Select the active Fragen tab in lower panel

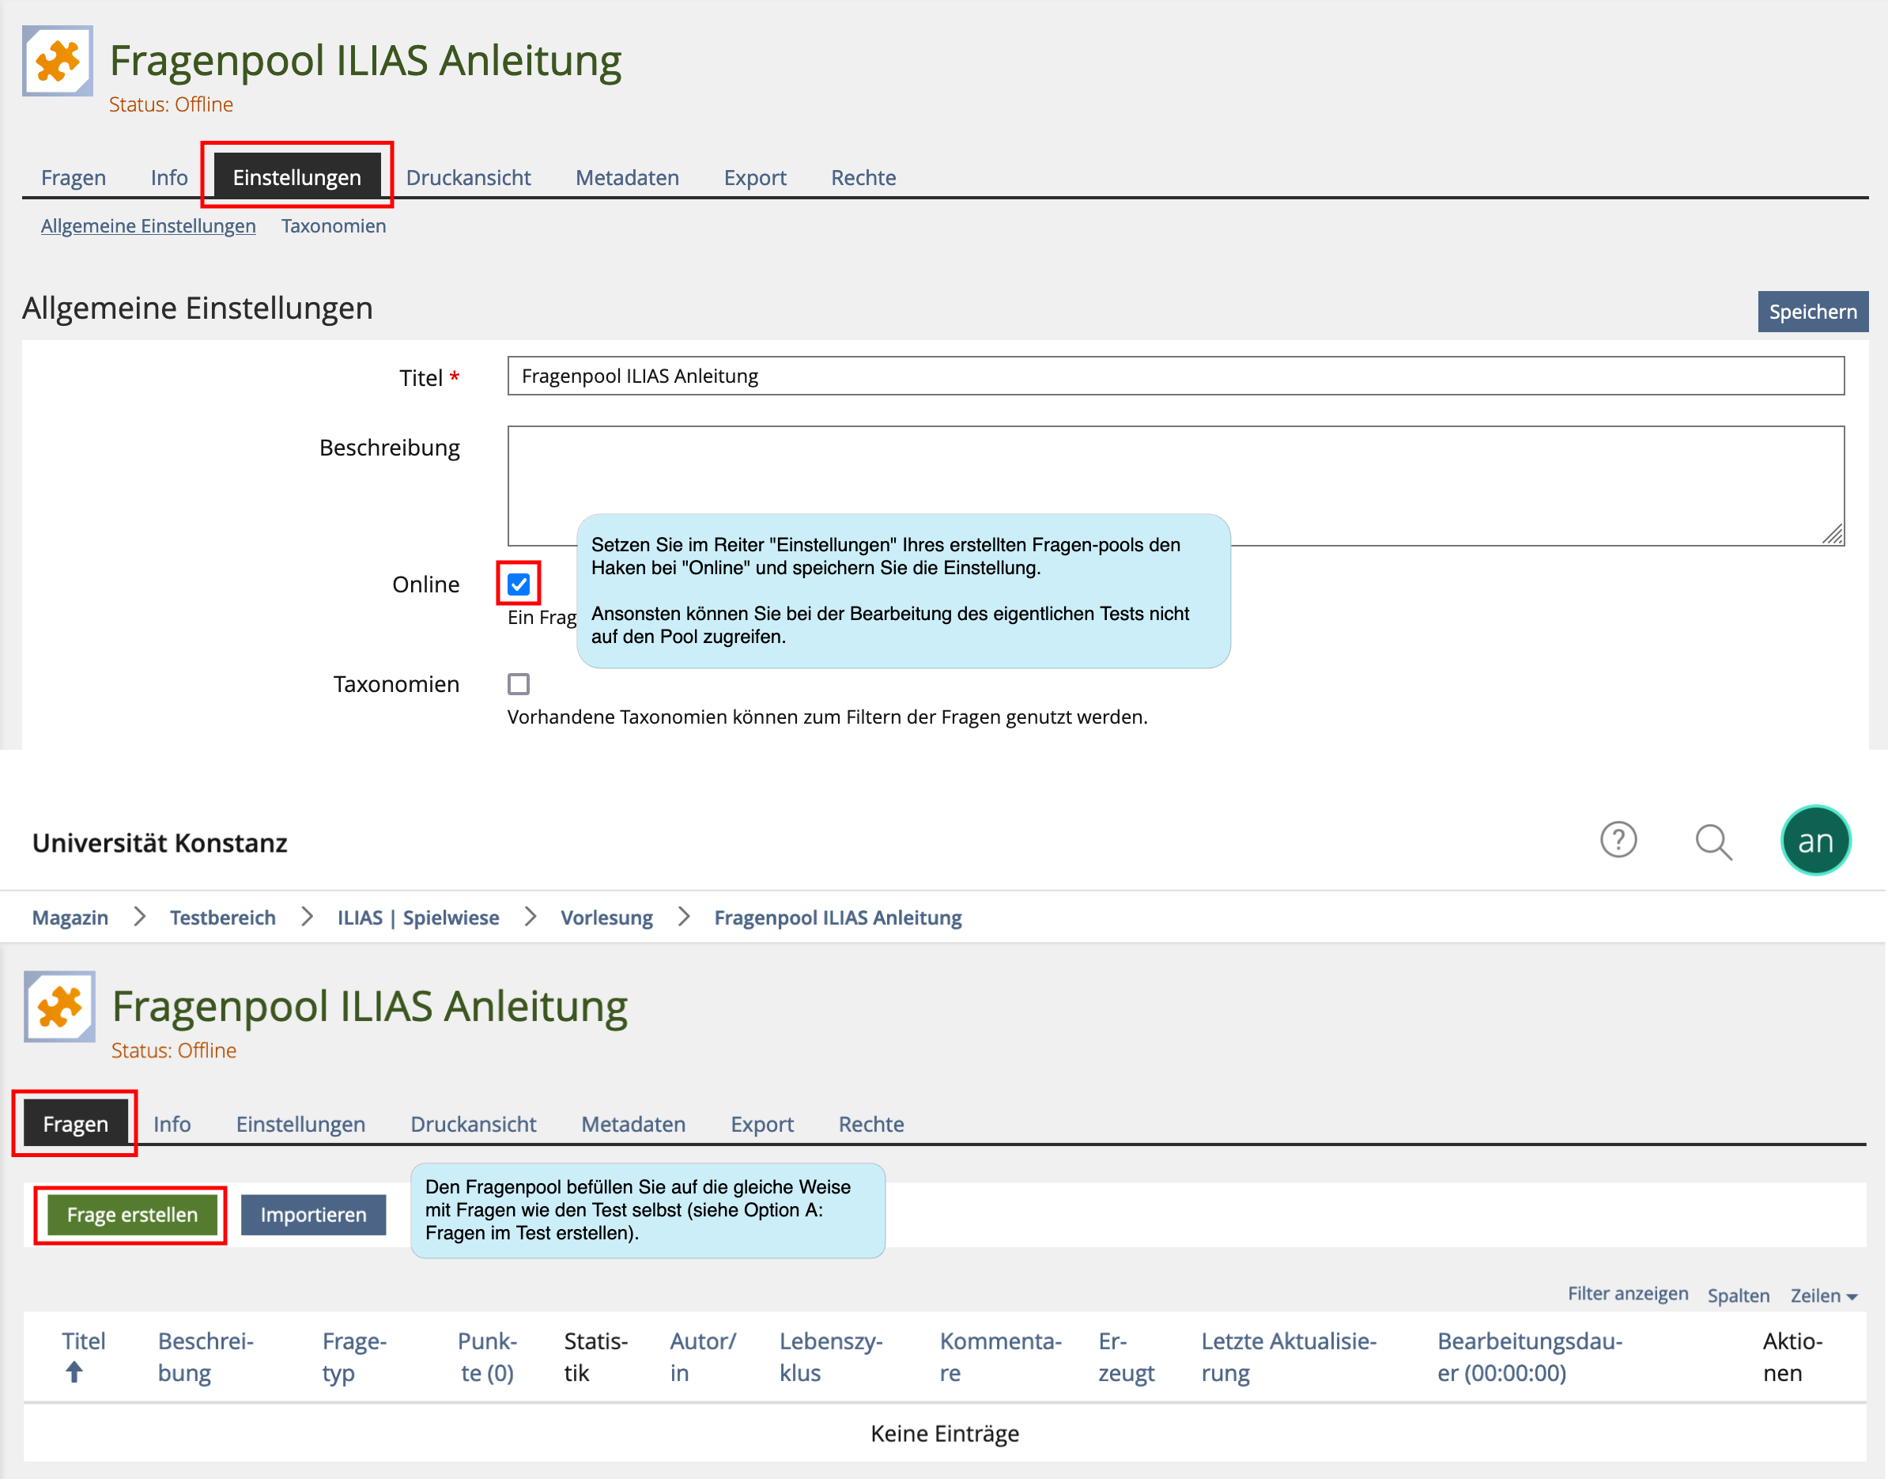76,1124
